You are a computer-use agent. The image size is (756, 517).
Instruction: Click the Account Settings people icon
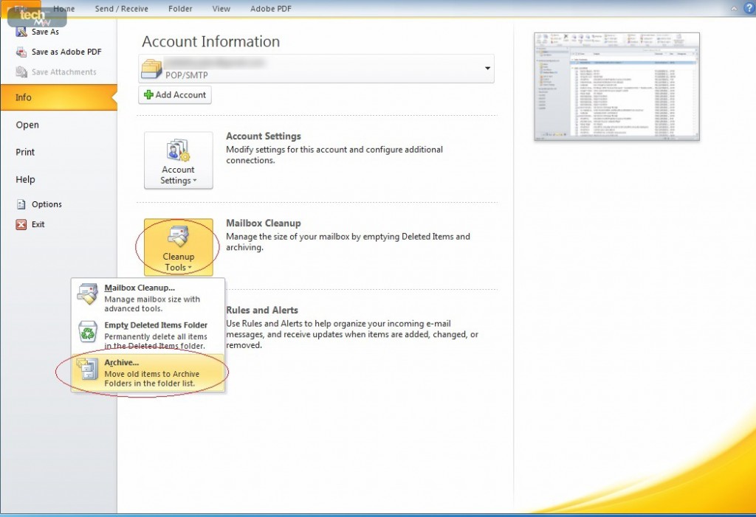pyautogui.click(x=178, y=150)
